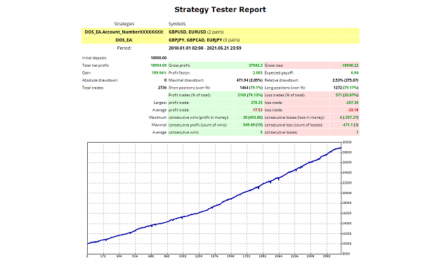This screenshot has height=265, width=439.
Task: Select largest profit trade value 278.25
Action: pos(256,103)
